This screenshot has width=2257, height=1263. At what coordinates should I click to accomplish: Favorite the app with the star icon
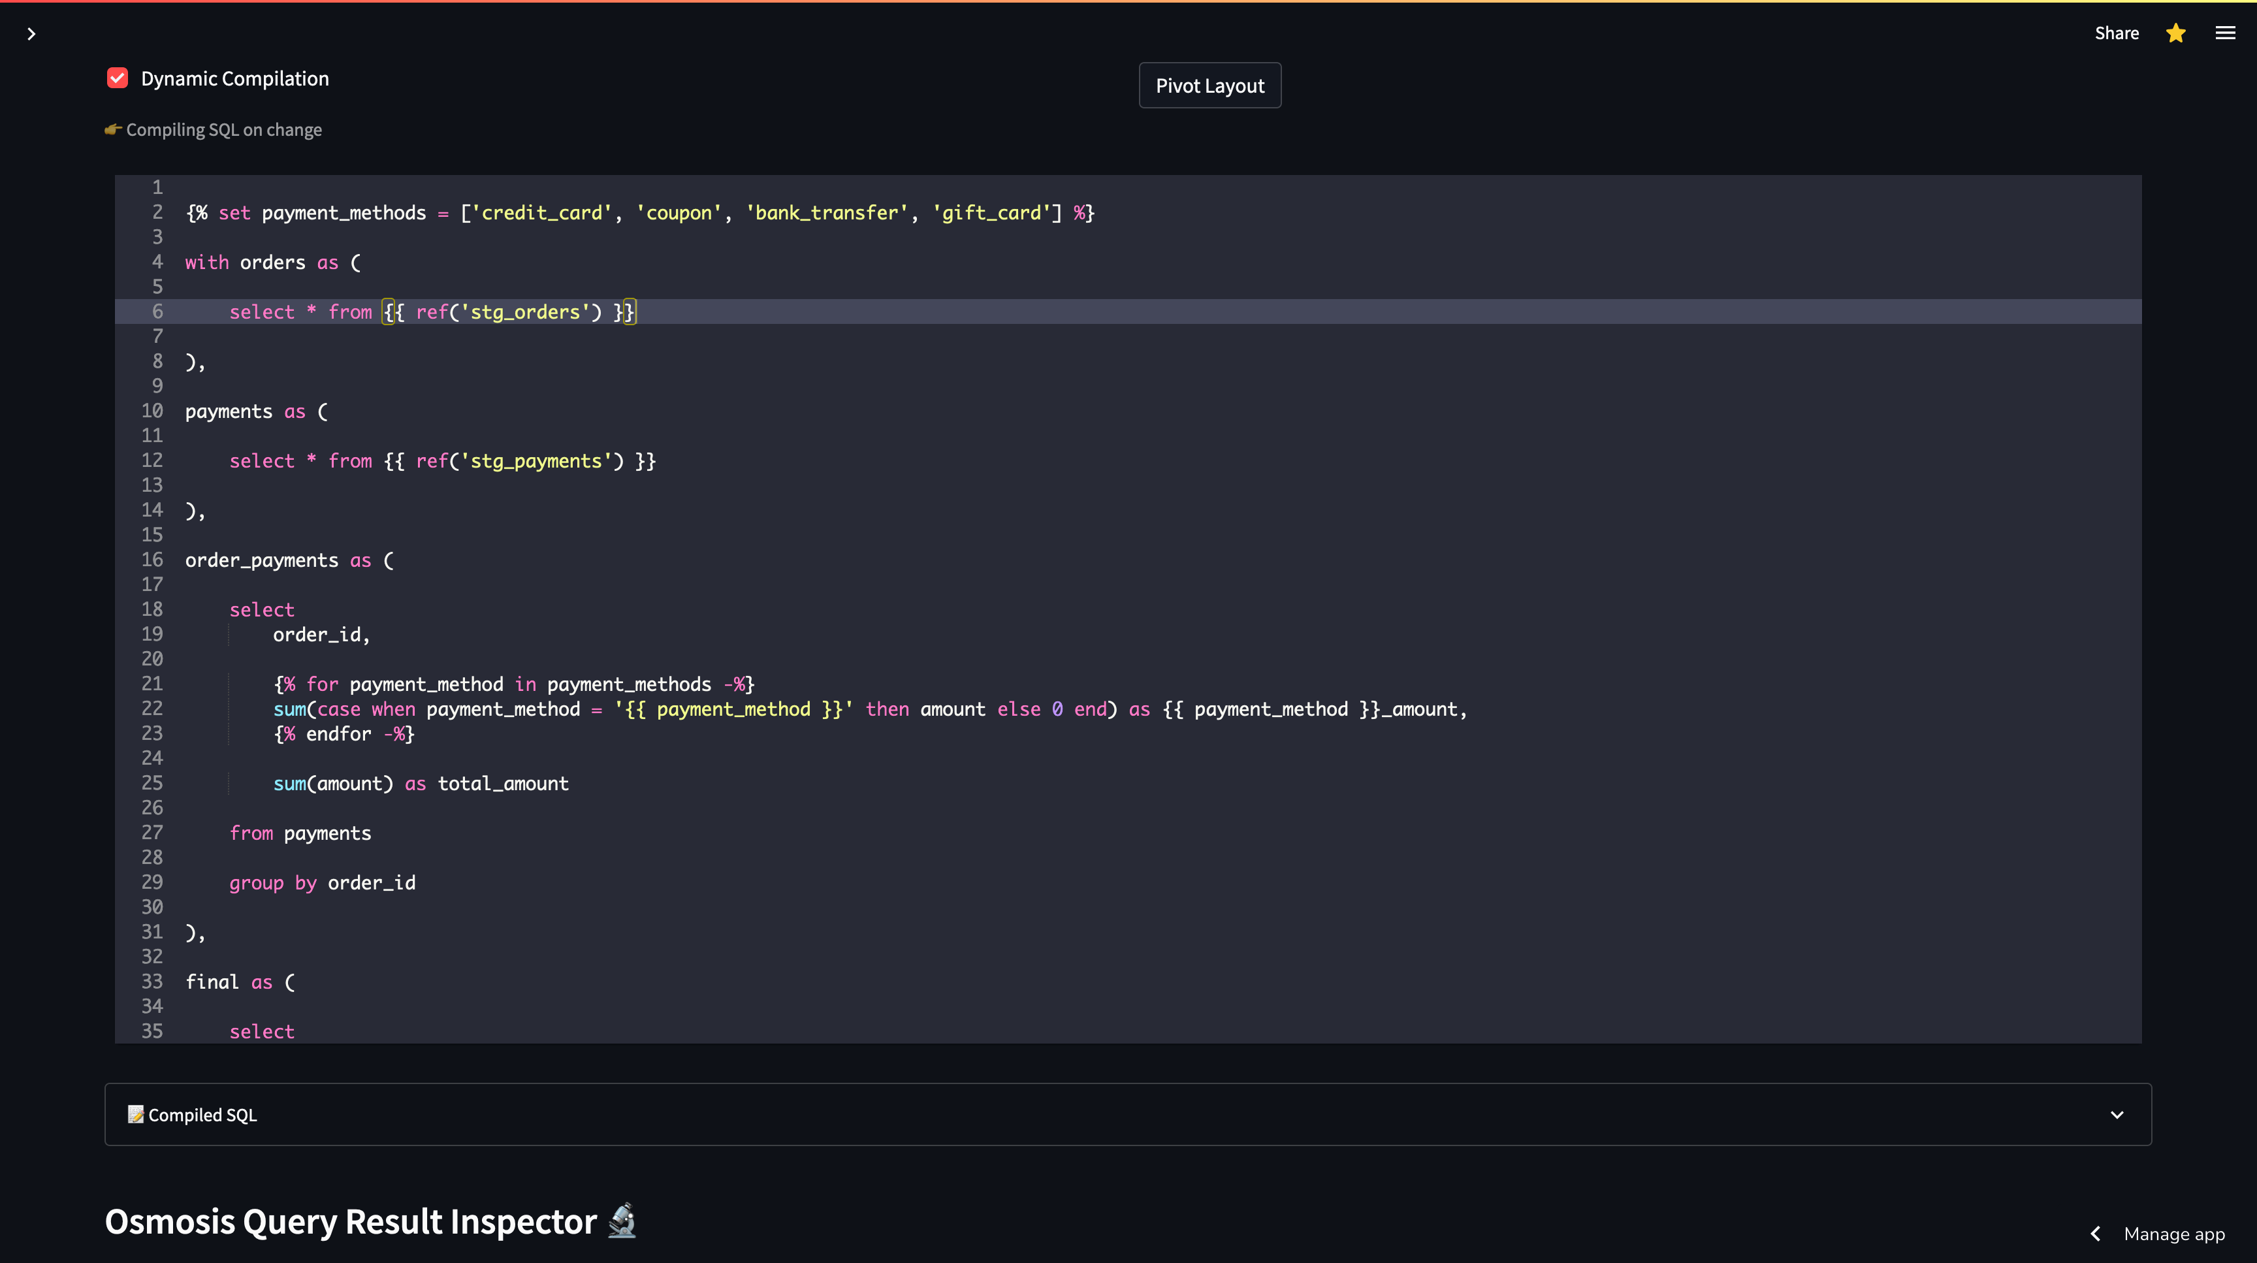click(2175, 33)
